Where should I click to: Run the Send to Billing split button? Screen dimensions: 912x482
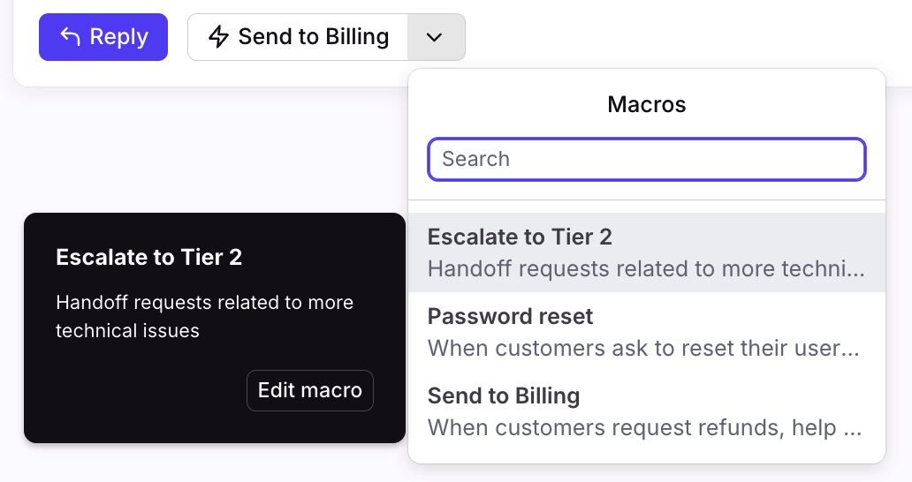[x=298, y=37]
